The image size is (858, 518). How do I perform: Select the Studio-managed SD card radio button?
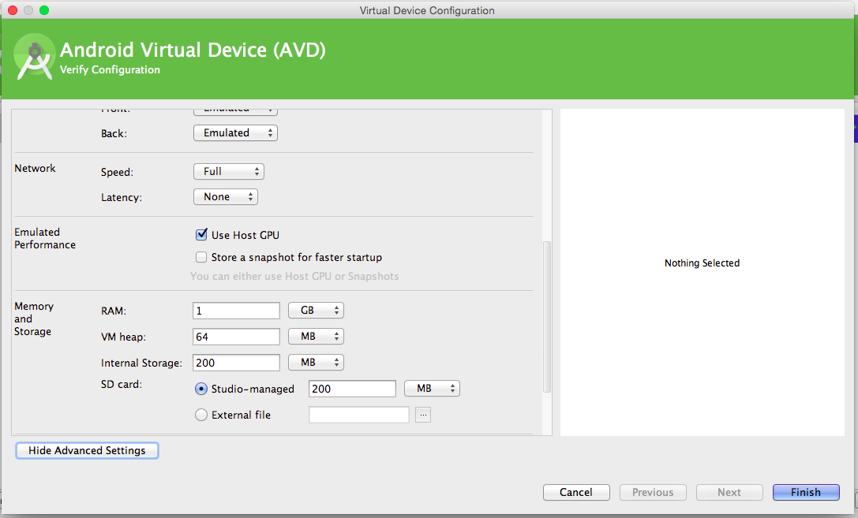click(x=201, y=389)
